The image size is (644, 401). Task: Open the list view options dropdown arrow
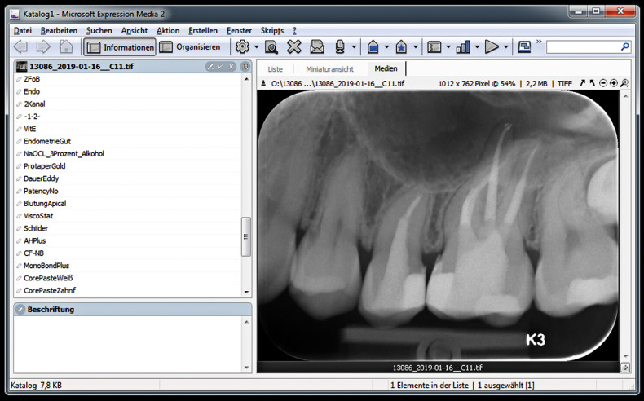[x=448, y=47]
